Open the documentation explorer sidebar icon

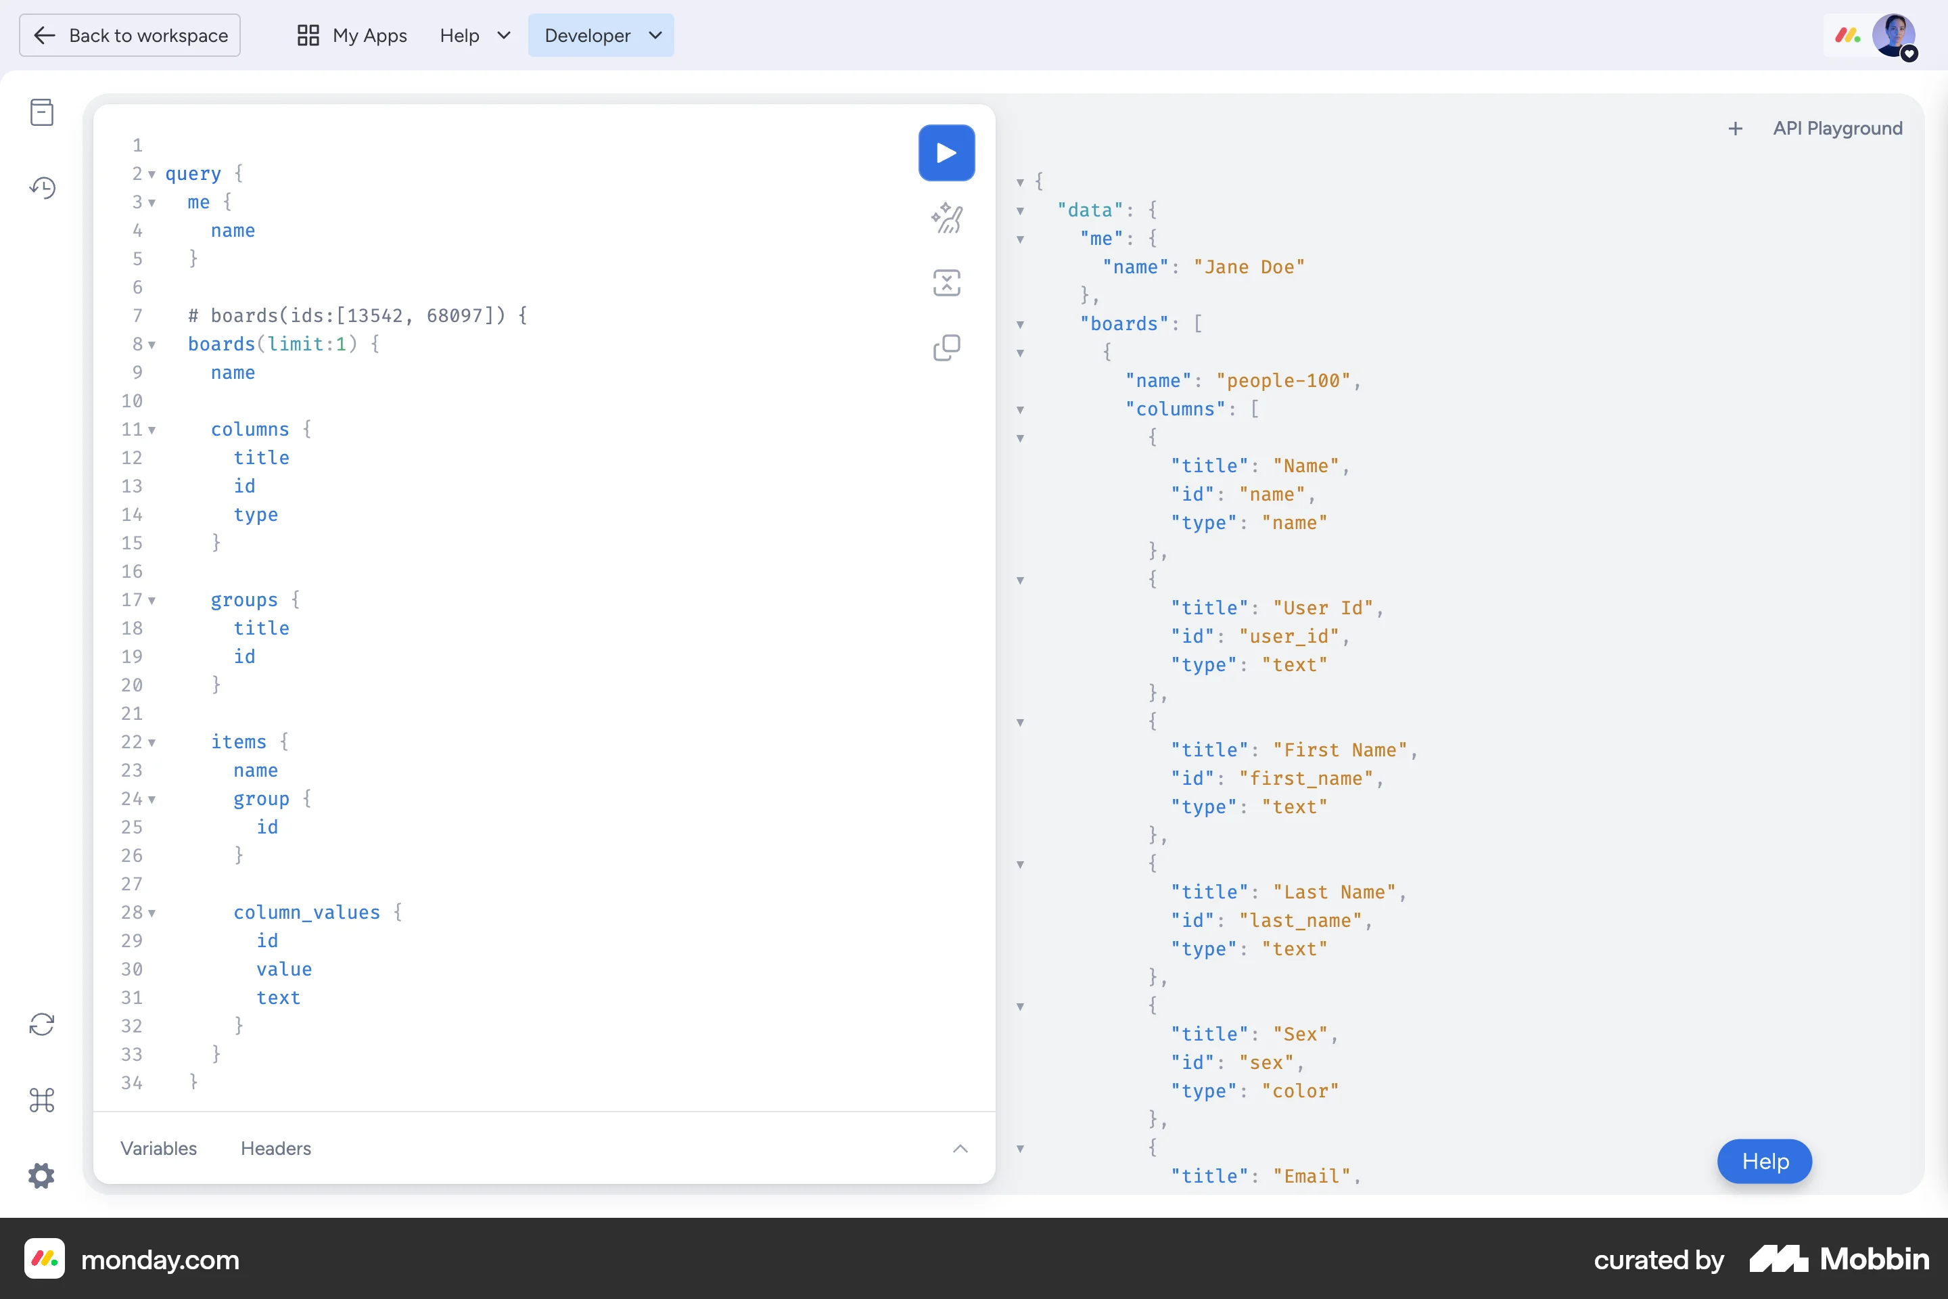(x=41, y=112)
